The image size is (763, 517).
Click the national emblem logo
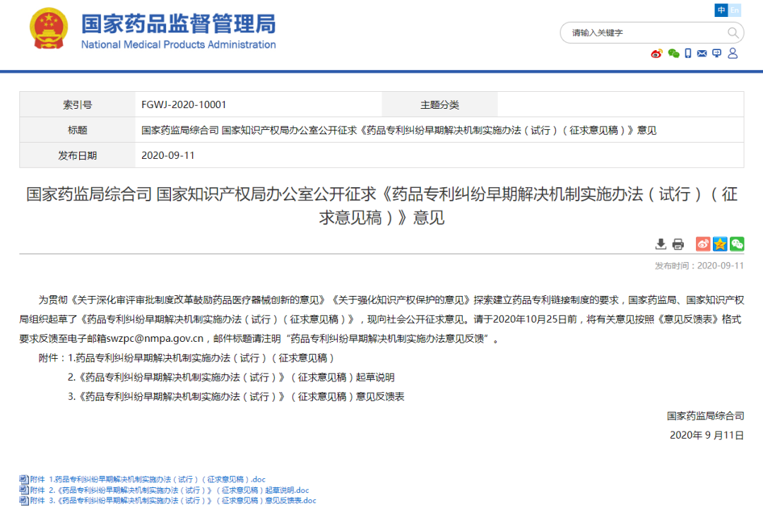[x=49, y=29]
